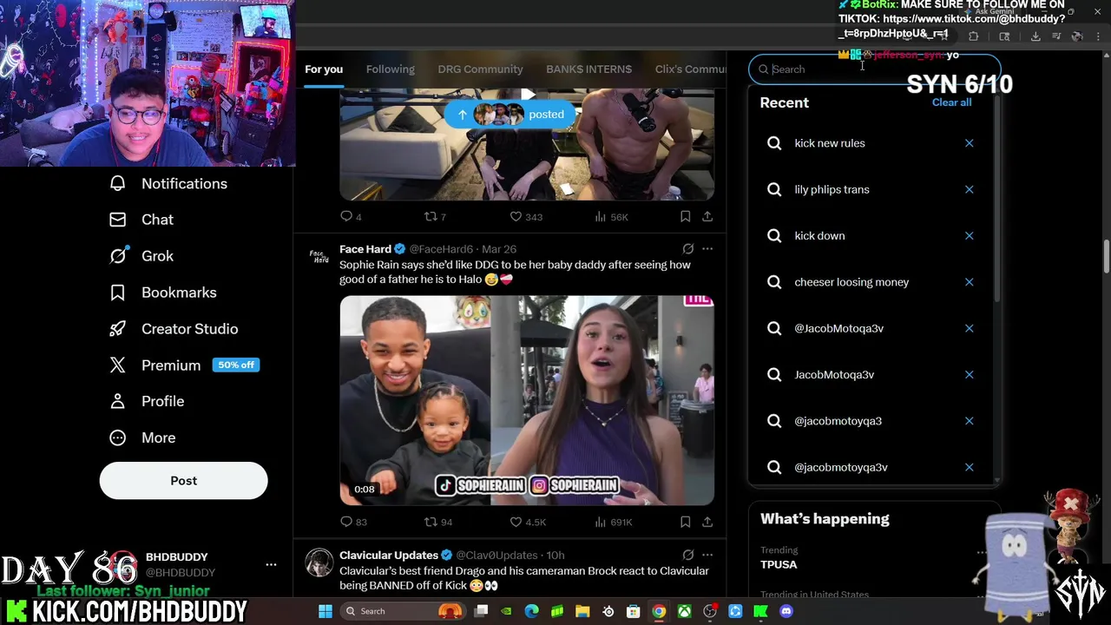Viewport: 1111px width, 625px height.
Task: Open the Clavicular Updates avatar
Action: click(319, 562)
